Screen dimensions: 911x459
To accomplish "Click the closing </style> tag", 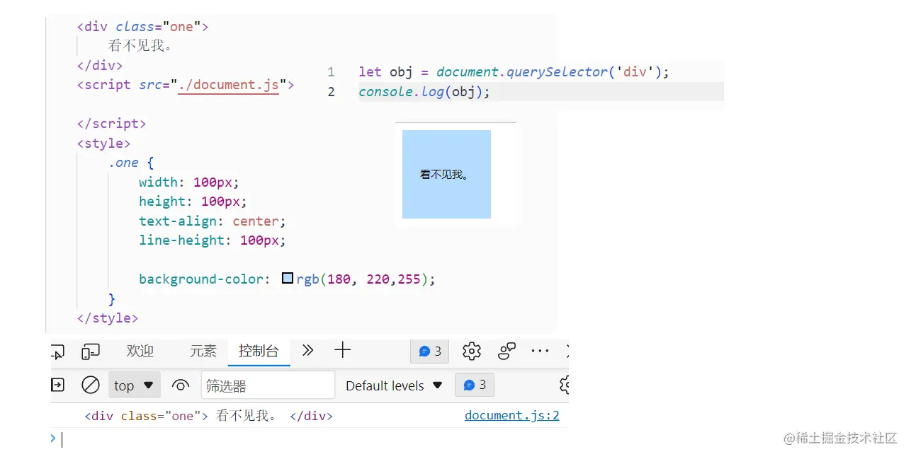I will coord(108,318).
